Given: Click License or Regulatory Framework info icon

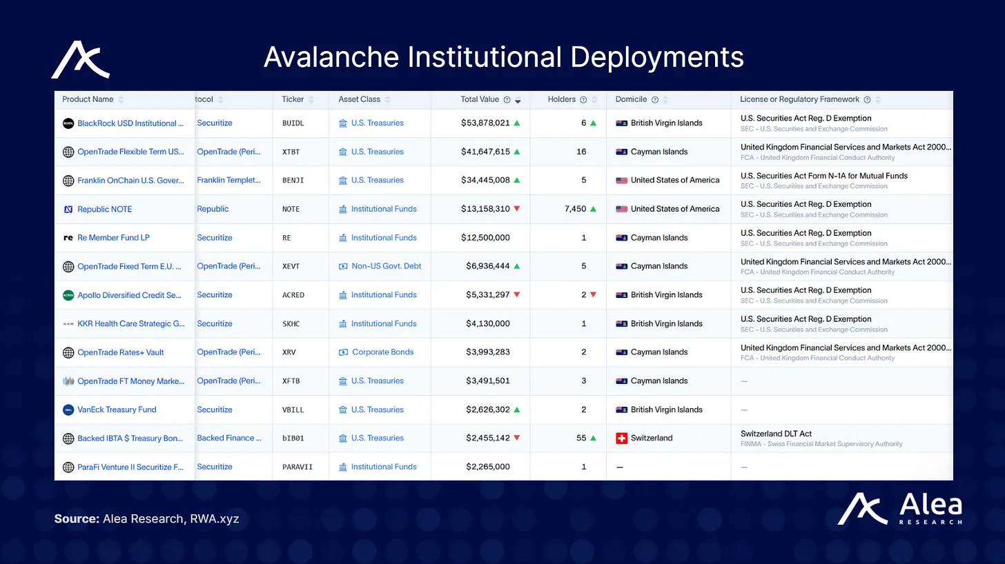Looking at the screenshot, I should click(x=867, y=100).
